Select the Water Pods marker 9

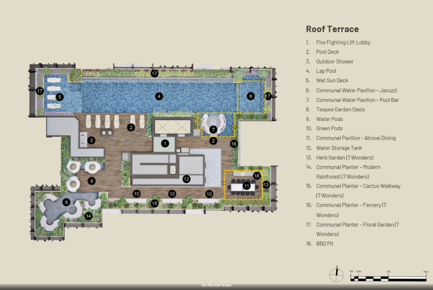[66, 203]
